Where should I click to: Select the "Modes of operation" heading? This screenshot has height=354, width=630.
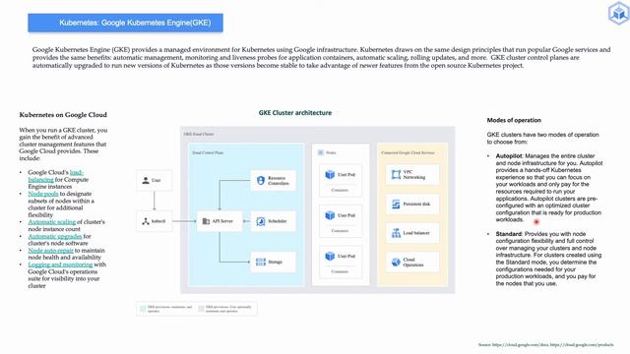514,120
